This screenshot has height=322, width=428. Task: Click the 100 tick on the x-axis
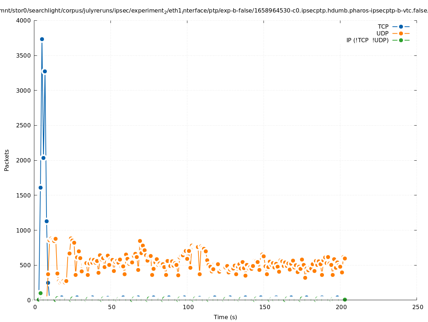tap(188, 307)
